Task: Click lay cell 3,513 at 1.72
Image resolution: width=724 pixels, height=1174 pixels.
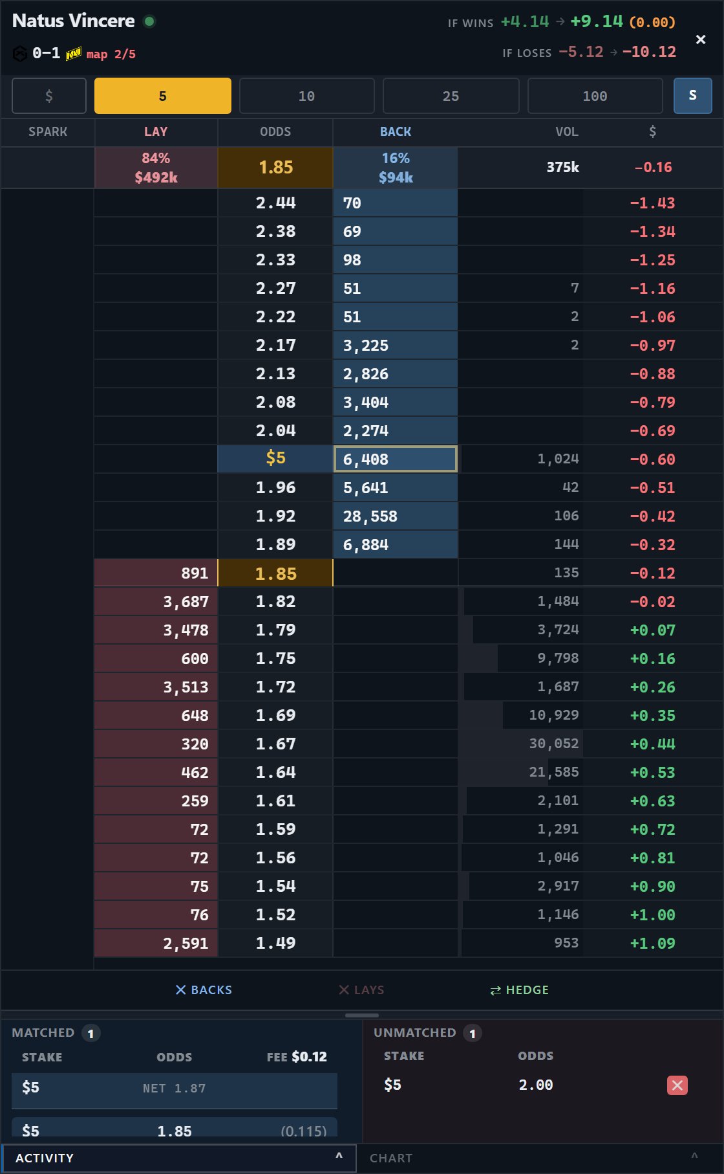Action: [x=156, y=687]
